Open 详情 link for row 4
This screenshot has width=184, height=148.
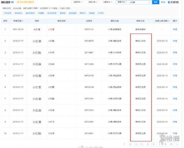175,64
